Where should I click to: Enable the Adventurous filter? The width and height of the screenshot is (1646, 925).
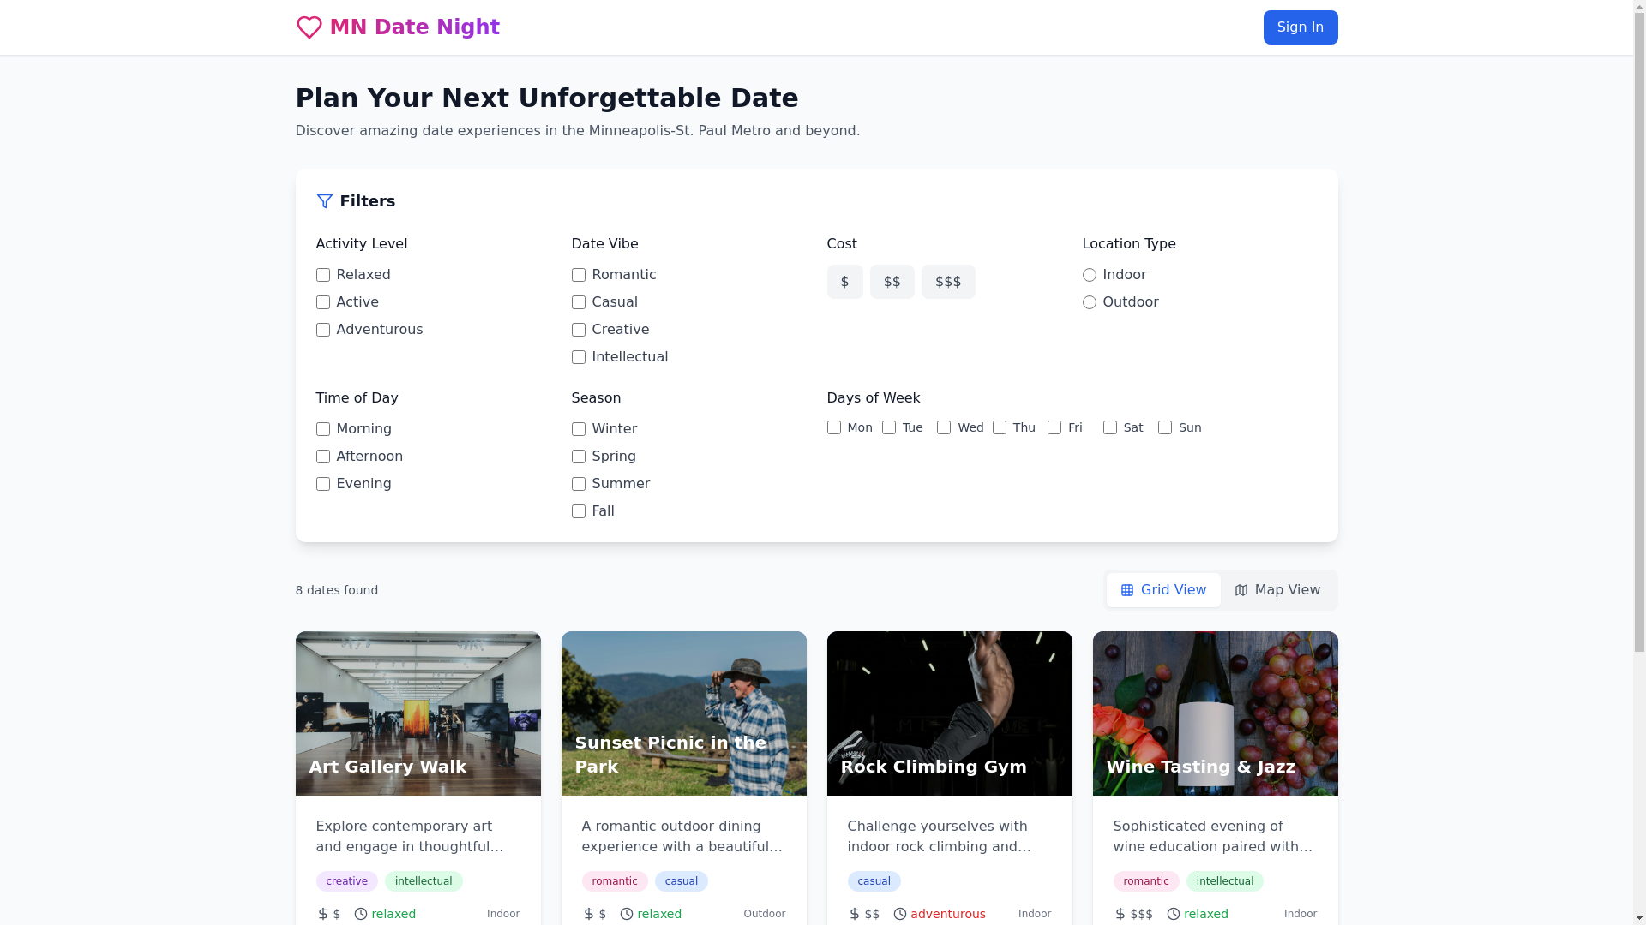(323, 330)
